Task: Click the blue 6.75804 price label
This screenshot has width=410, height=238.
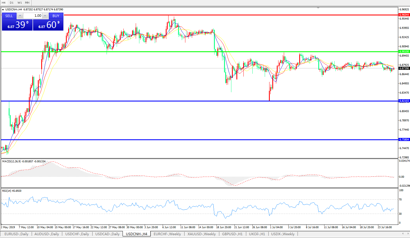Action: (404, 140)
